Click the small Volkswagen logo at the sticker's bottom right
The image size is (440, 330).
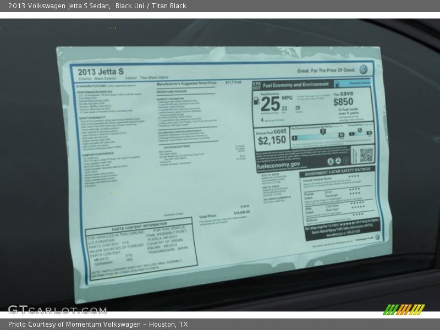tap(377, 237)
